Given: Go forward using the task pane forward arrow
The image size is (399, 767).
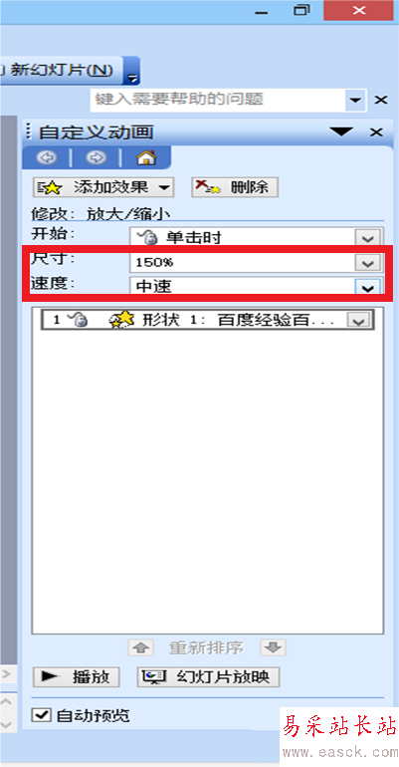Looking at the screenshot, I should click(96, 157).
